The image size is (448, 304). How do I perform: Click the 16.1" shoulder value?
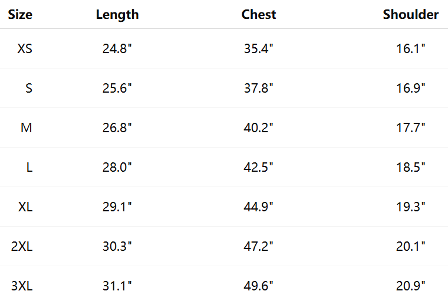[x=410, y=49]
